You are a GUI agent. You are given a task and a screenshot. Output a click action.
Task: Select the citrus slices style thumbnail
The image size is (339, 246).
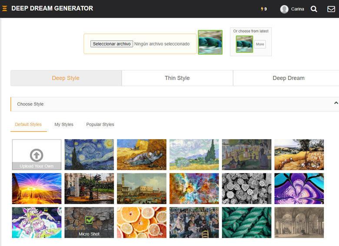click(142, 223)
